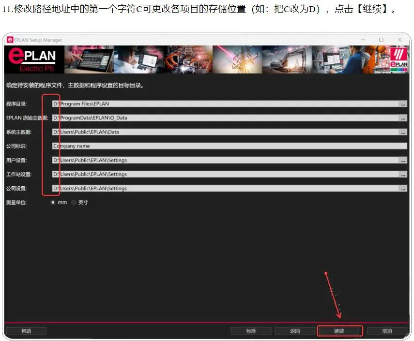Screen dimensions: 414x341
Task: Click the 公司设置: label
Action: pyautogui.click(x=16, y=189)
